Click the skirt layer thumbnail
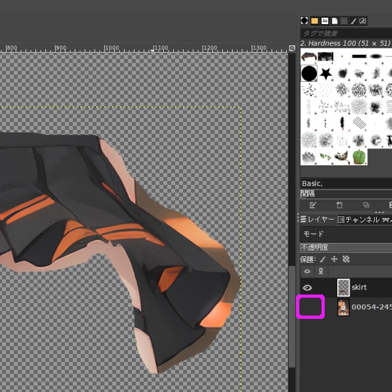392x392 pixels. coord(344,287)
